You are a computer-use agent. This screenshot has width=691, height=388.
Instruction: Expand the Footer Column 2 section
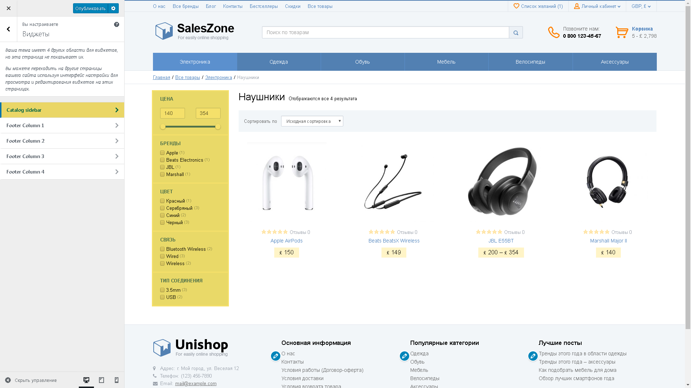click(62, 141)
